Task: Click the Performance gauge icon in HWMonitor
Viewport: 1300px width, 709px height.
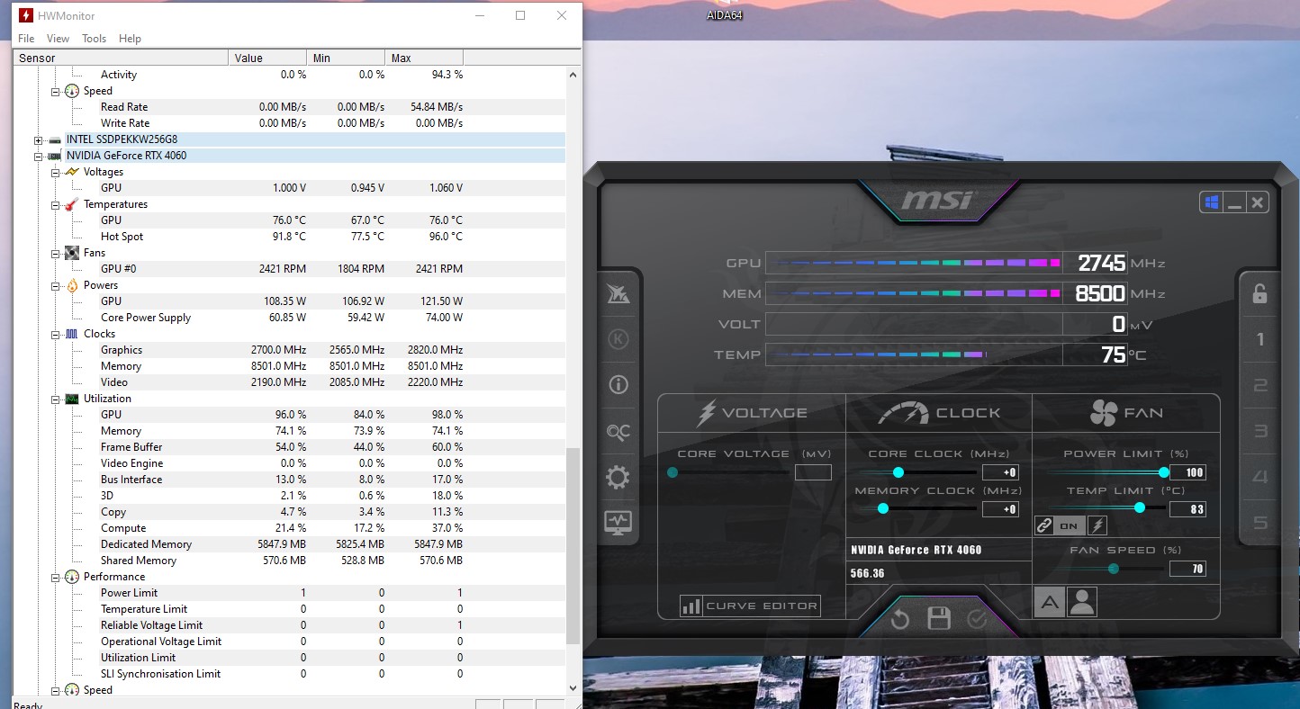Action: pyautogui.click(x=72, y=577)
